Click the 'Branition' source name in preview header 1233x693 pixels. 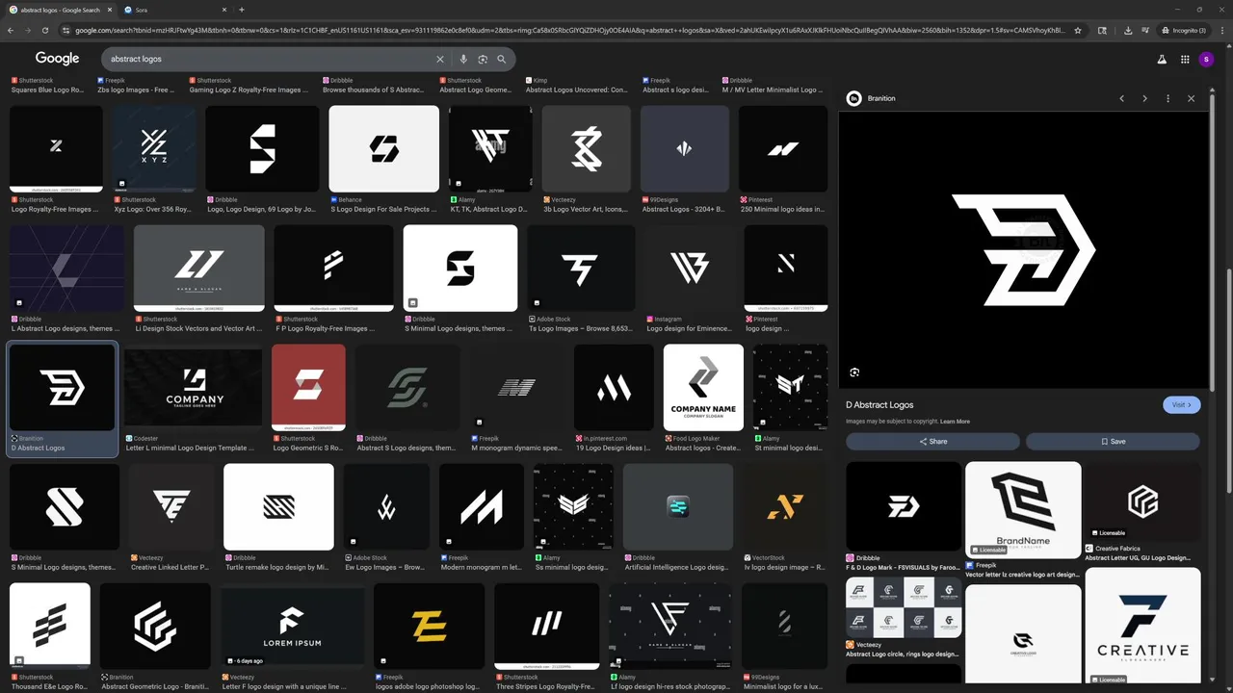click(x=881, y=98)
